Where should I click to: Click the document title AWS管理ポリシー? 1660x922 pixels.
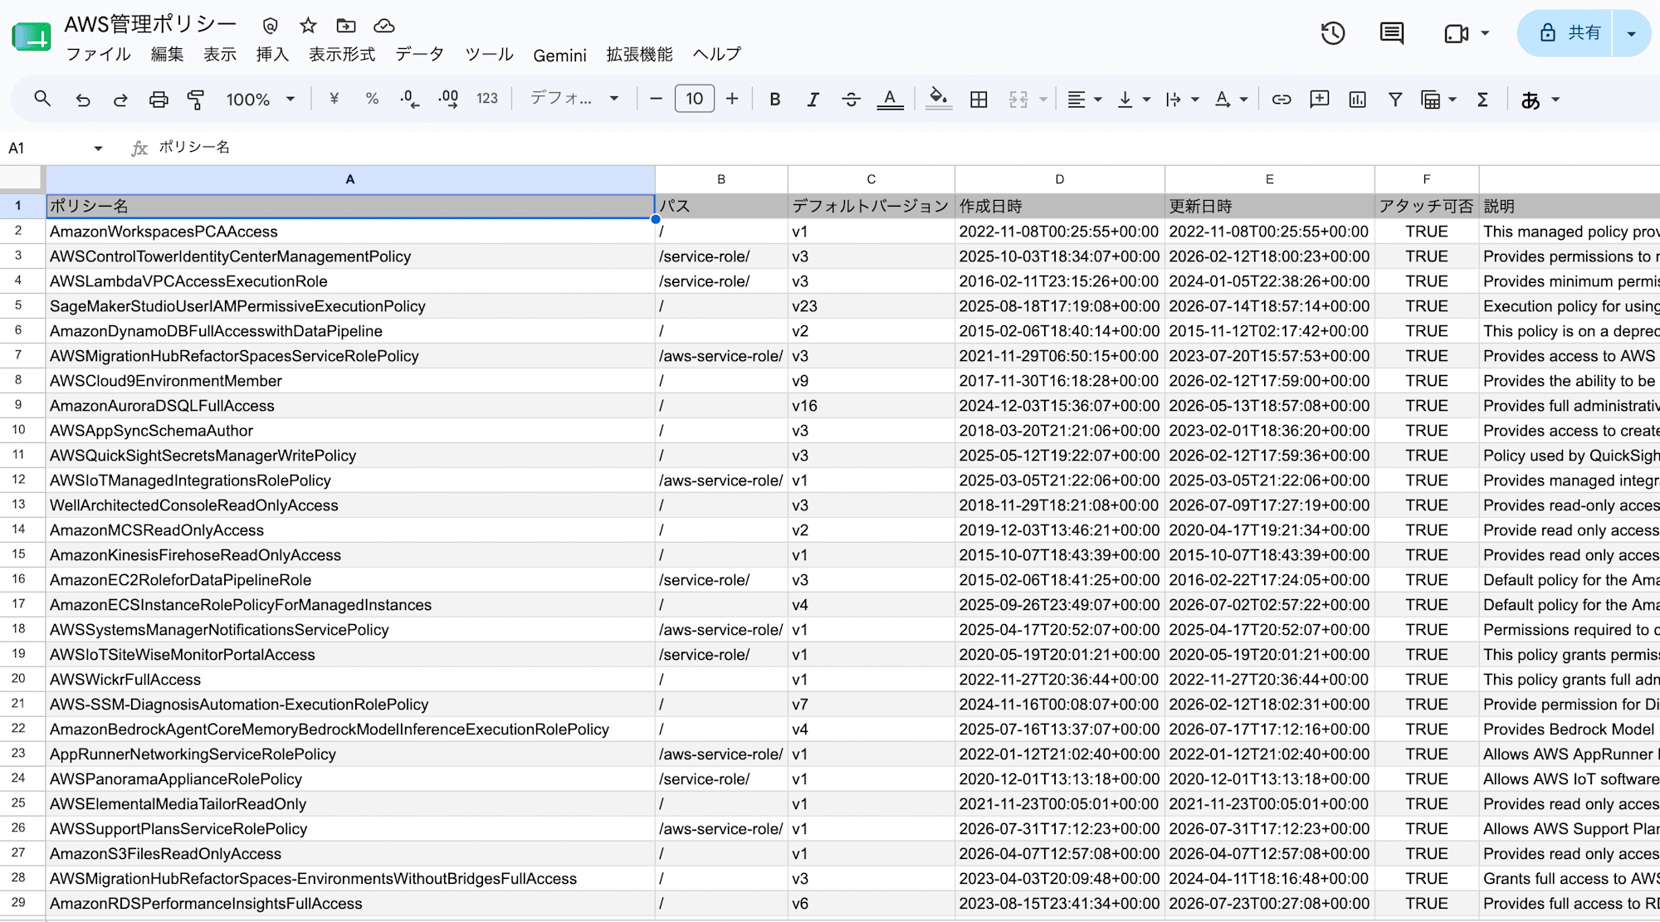click(150, 25)
